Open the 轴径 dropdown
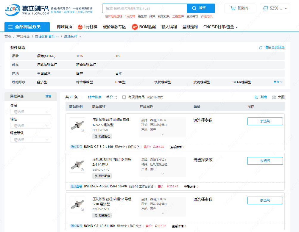This screenshot has height=232, width=299. tap(31, 126)
